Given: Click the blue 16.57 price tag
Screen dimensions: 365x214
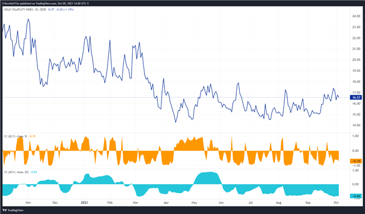Looking at the screenshot, I should (356, 98).
